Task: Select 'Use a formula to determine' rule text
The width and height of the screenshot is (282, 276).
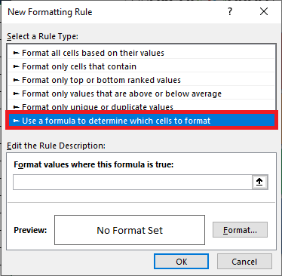Action: 116,121
